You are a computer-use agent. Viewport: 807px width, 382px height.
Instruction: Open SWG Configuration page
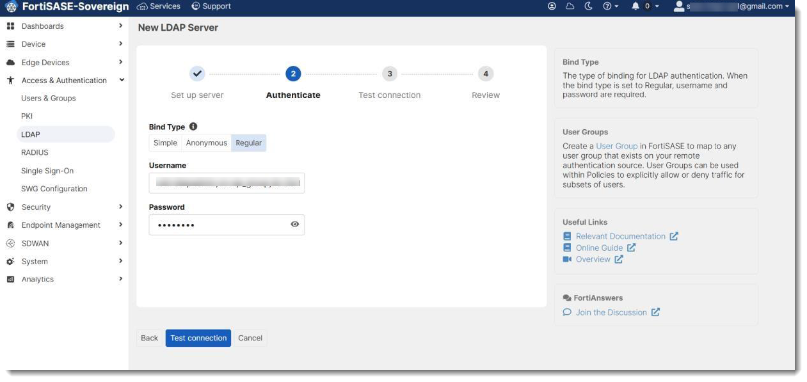[54, 189]
